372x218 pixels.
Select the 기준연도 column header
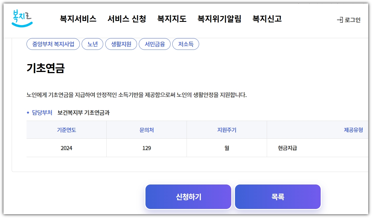(66, 129)
